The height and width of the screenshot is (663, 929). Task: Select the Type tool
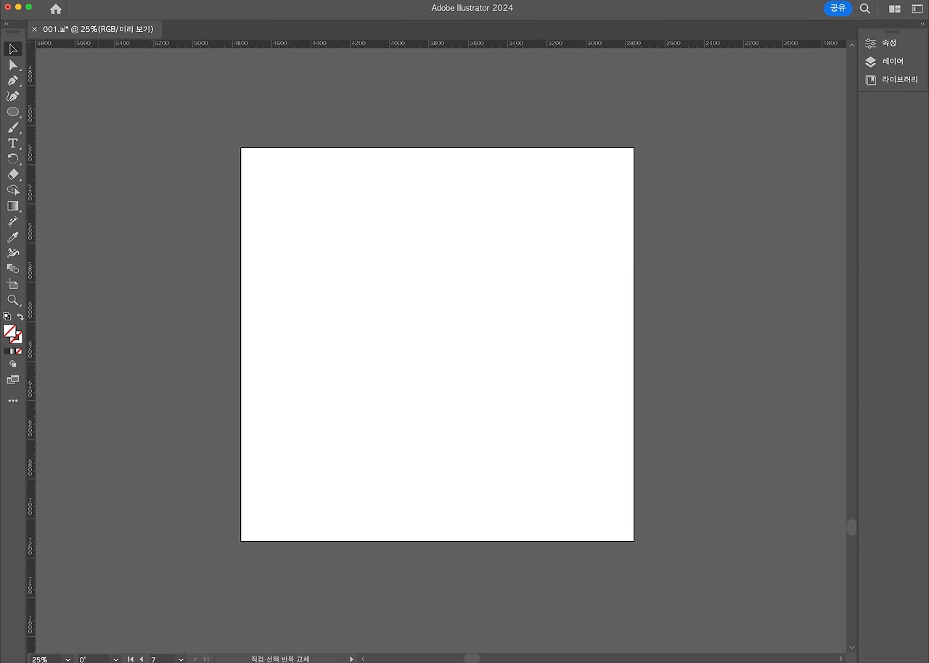(x=13, y=143)
